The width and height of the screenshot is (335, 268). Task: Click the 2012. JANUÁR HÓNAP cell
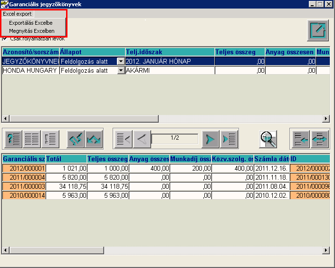click(170, 61)
